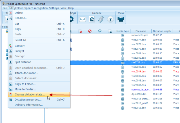The width and height of the screenshot is (180, 123).
Task: Choose Encrypt from the menu
Action: click(x=39, y=51)
